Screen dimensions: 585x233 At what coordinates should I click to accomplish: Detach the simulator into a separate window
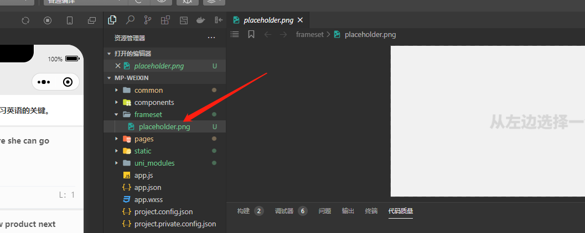pos(92,20)
